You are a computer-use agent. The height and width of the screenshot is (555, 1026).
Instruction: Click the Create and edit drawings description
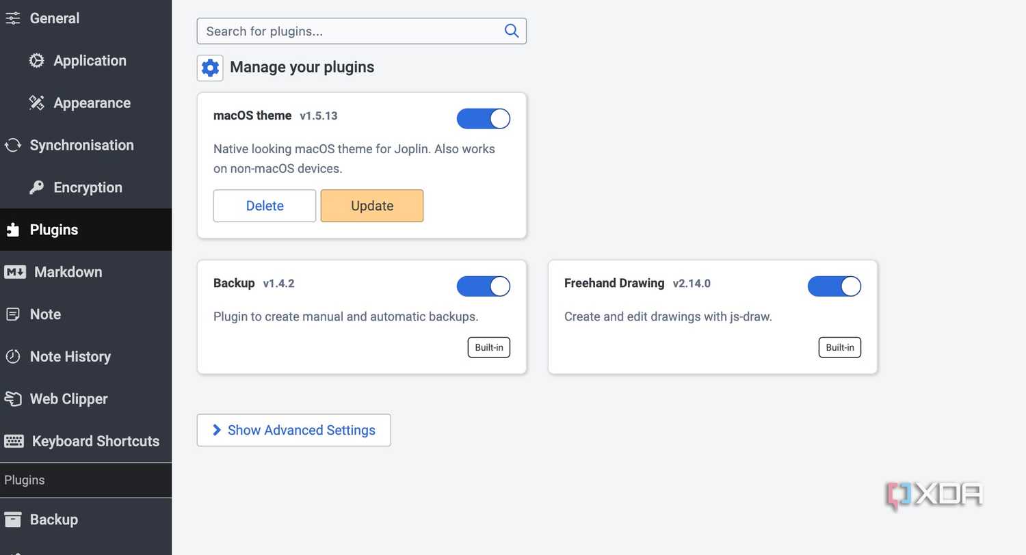point(668,317)
